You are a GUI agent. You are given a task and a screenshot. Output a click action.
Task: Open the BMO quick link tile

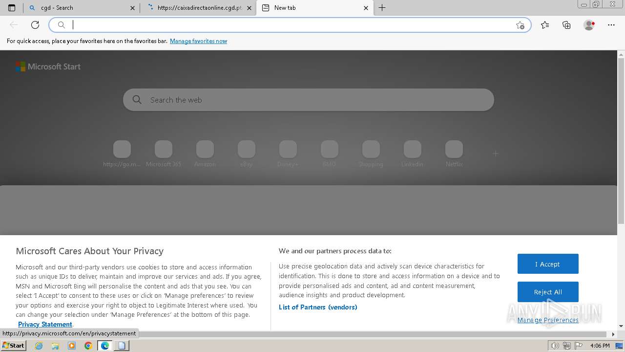(330, 154)
